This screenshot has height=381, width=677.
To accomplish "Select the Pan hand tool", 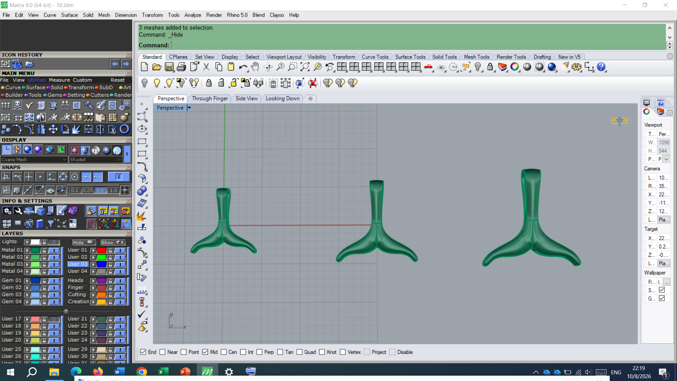I will point(255,67).
